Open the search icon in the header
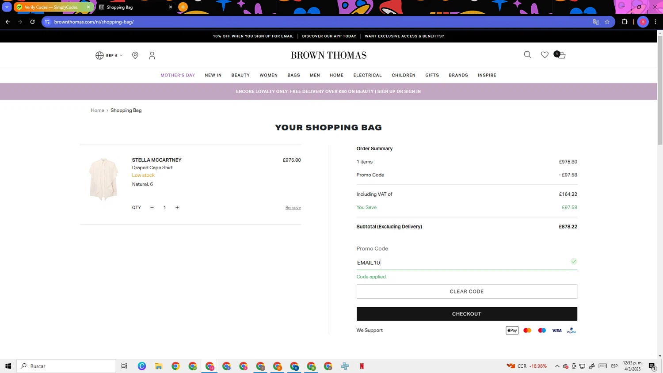Viewport: 663px width, 373px height. [527, 55]
